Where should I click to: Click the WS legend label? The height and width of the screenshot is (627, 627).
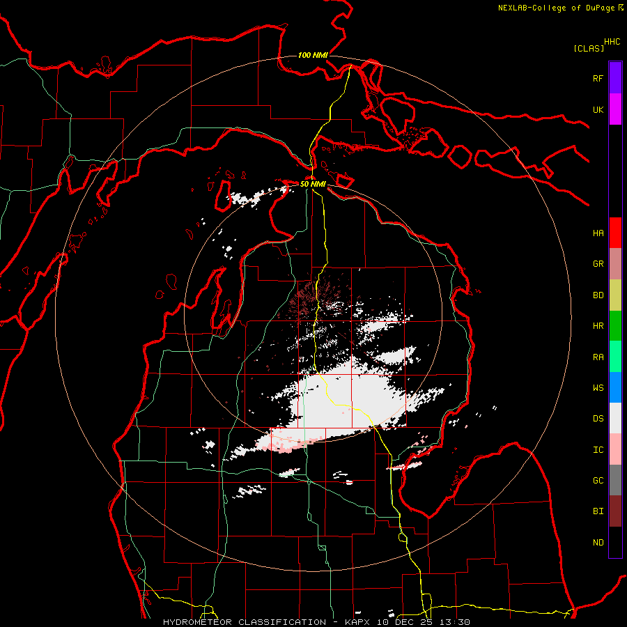pyautogui.click(x=598, y=388)
